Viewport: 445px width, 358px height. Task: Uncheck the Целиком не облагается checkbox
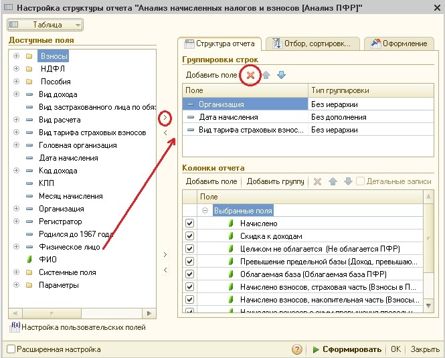[189, 249]
